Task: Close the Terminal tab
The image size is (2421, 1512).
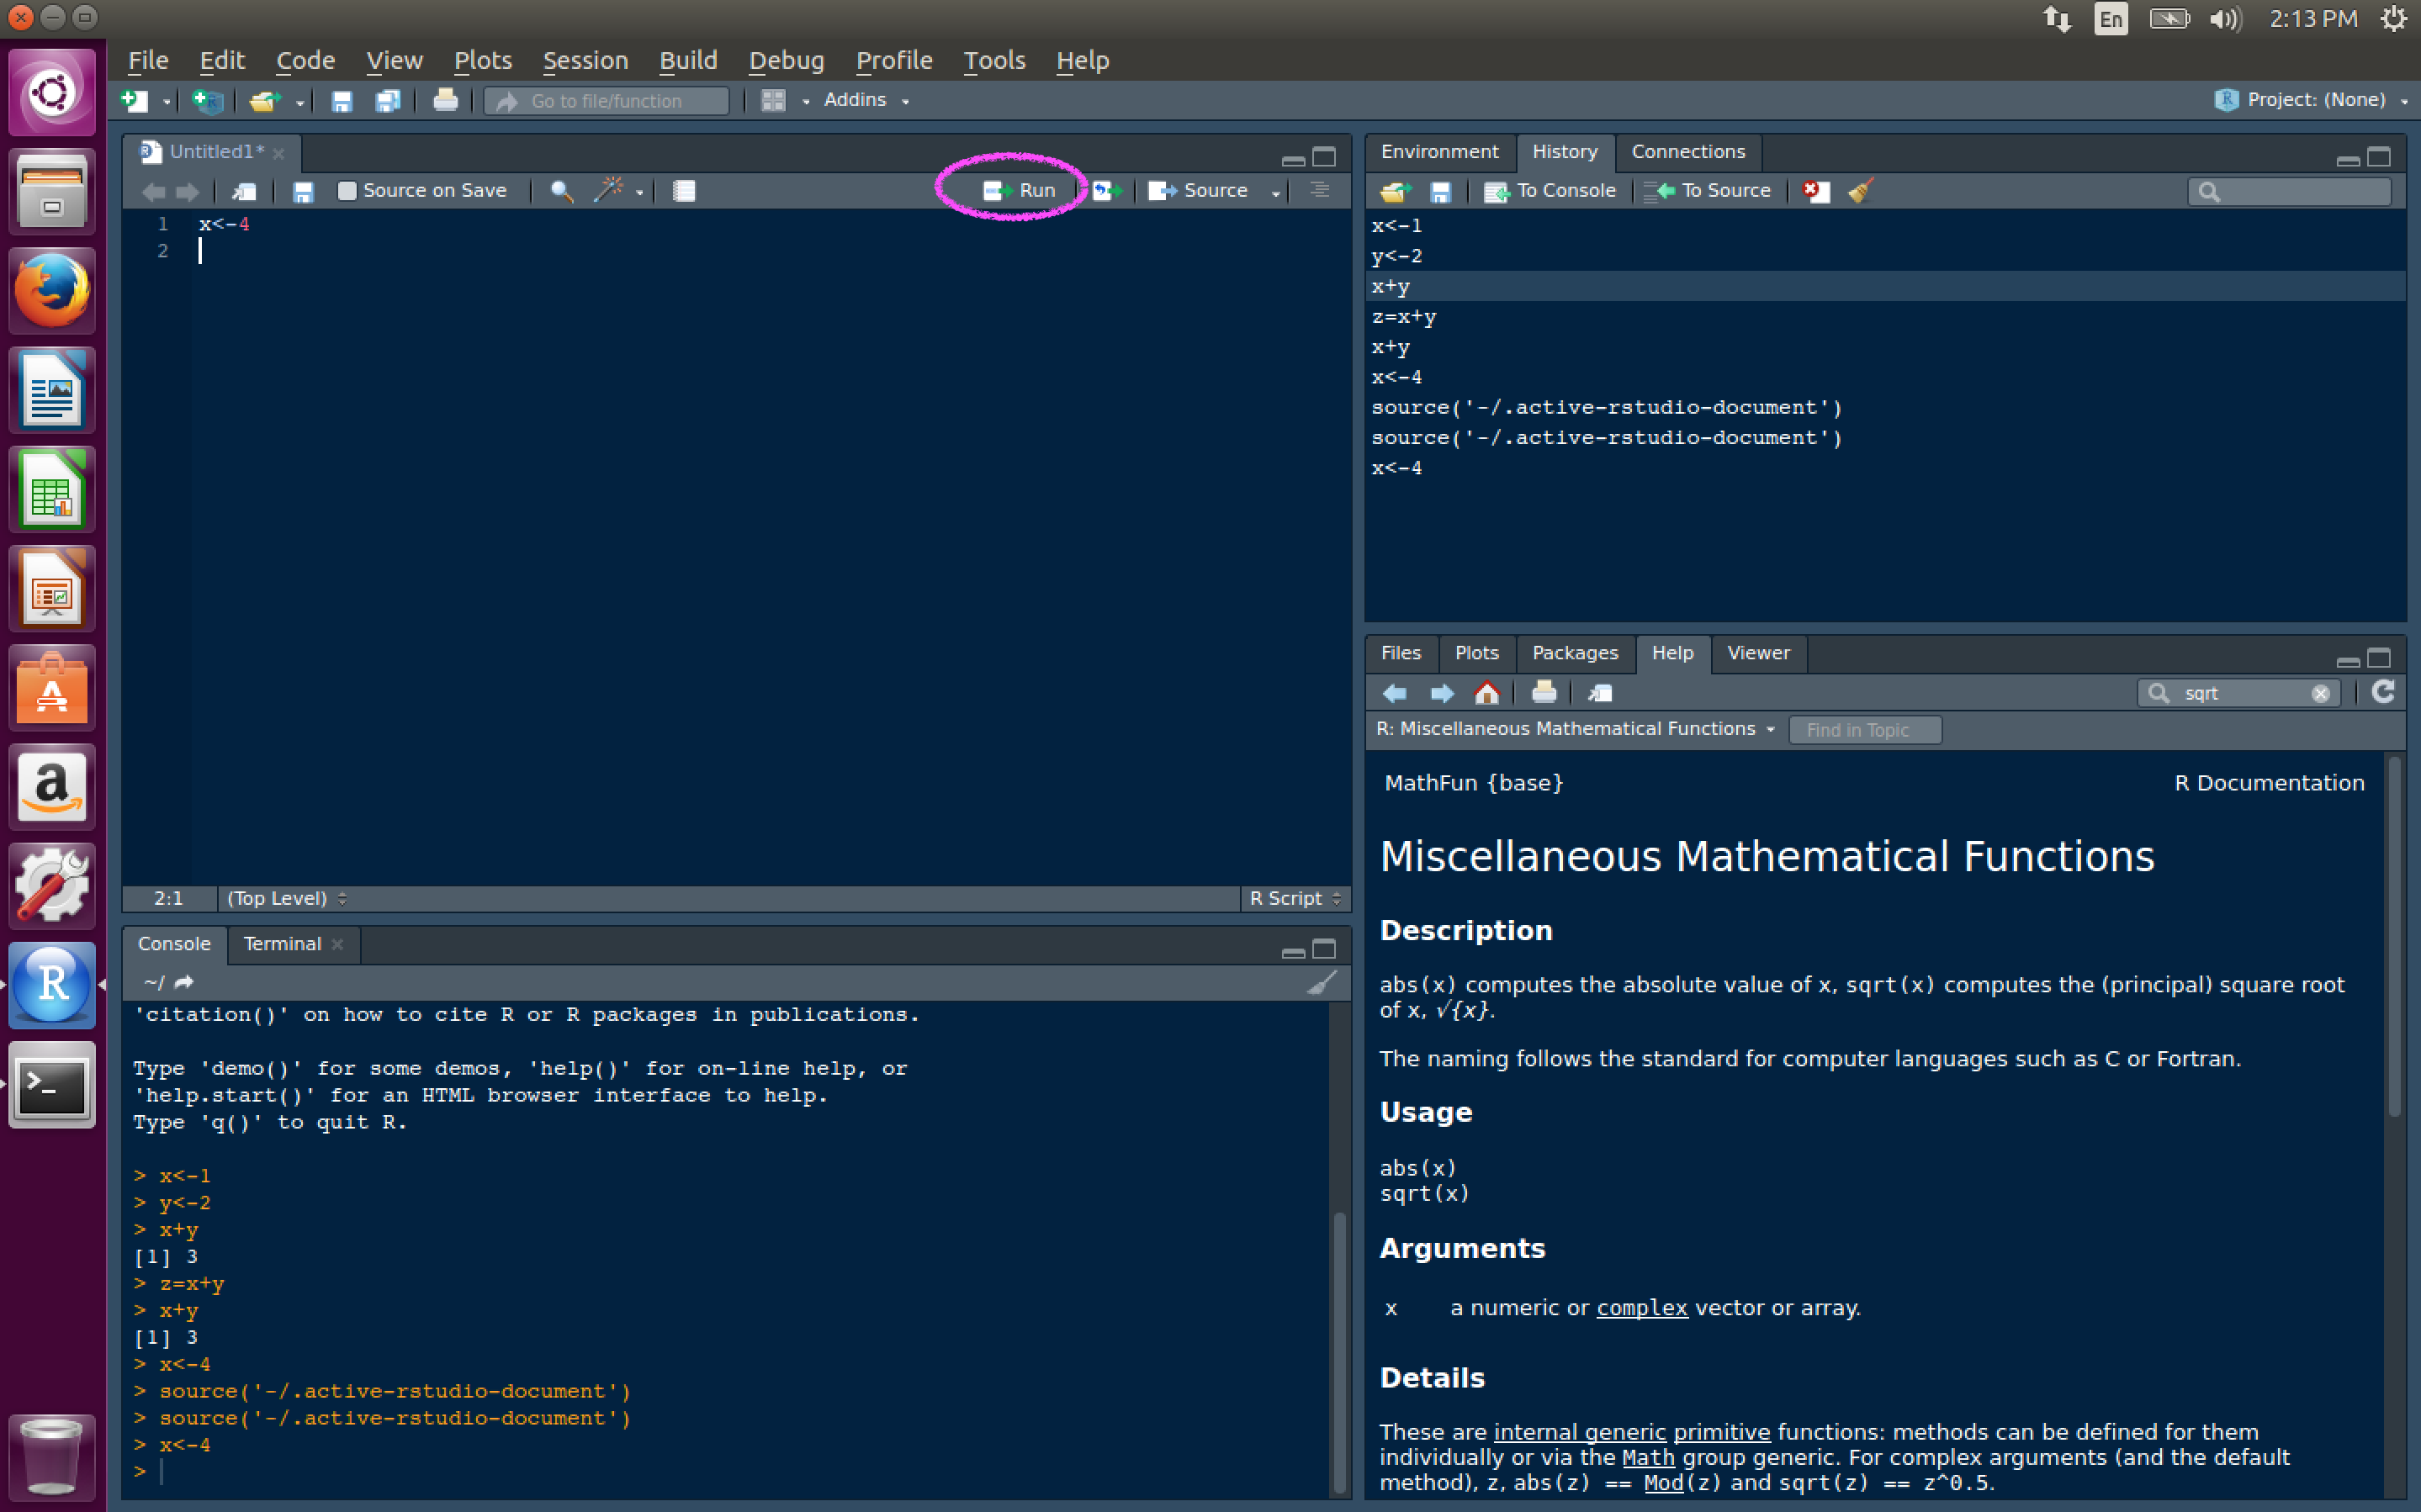Action: (338, 945)
